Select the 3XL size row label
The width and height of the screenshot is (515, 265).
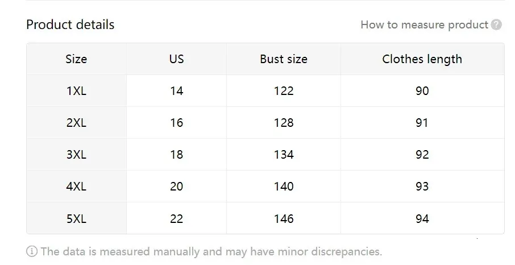[76, 155]
